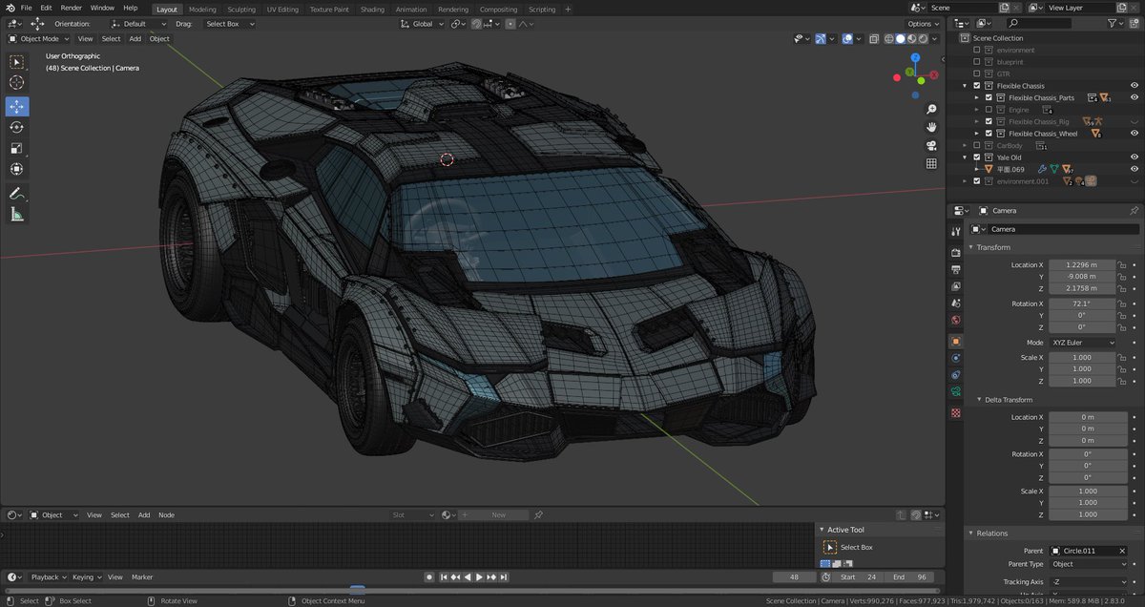Click the viewport zoom magnifier icon
This screenshot has width=1145, height=607.
[929, 107]
